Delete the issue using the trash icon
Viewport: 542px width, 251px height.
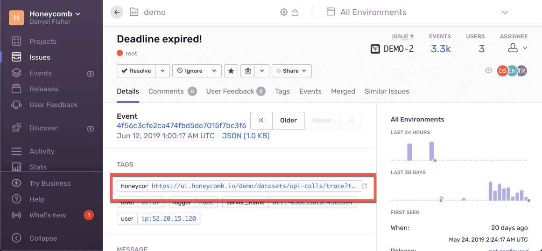pos(248,71)
